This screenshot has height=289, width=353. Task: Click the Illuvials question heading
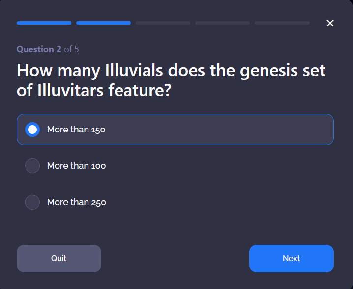[x=171, y=80]
